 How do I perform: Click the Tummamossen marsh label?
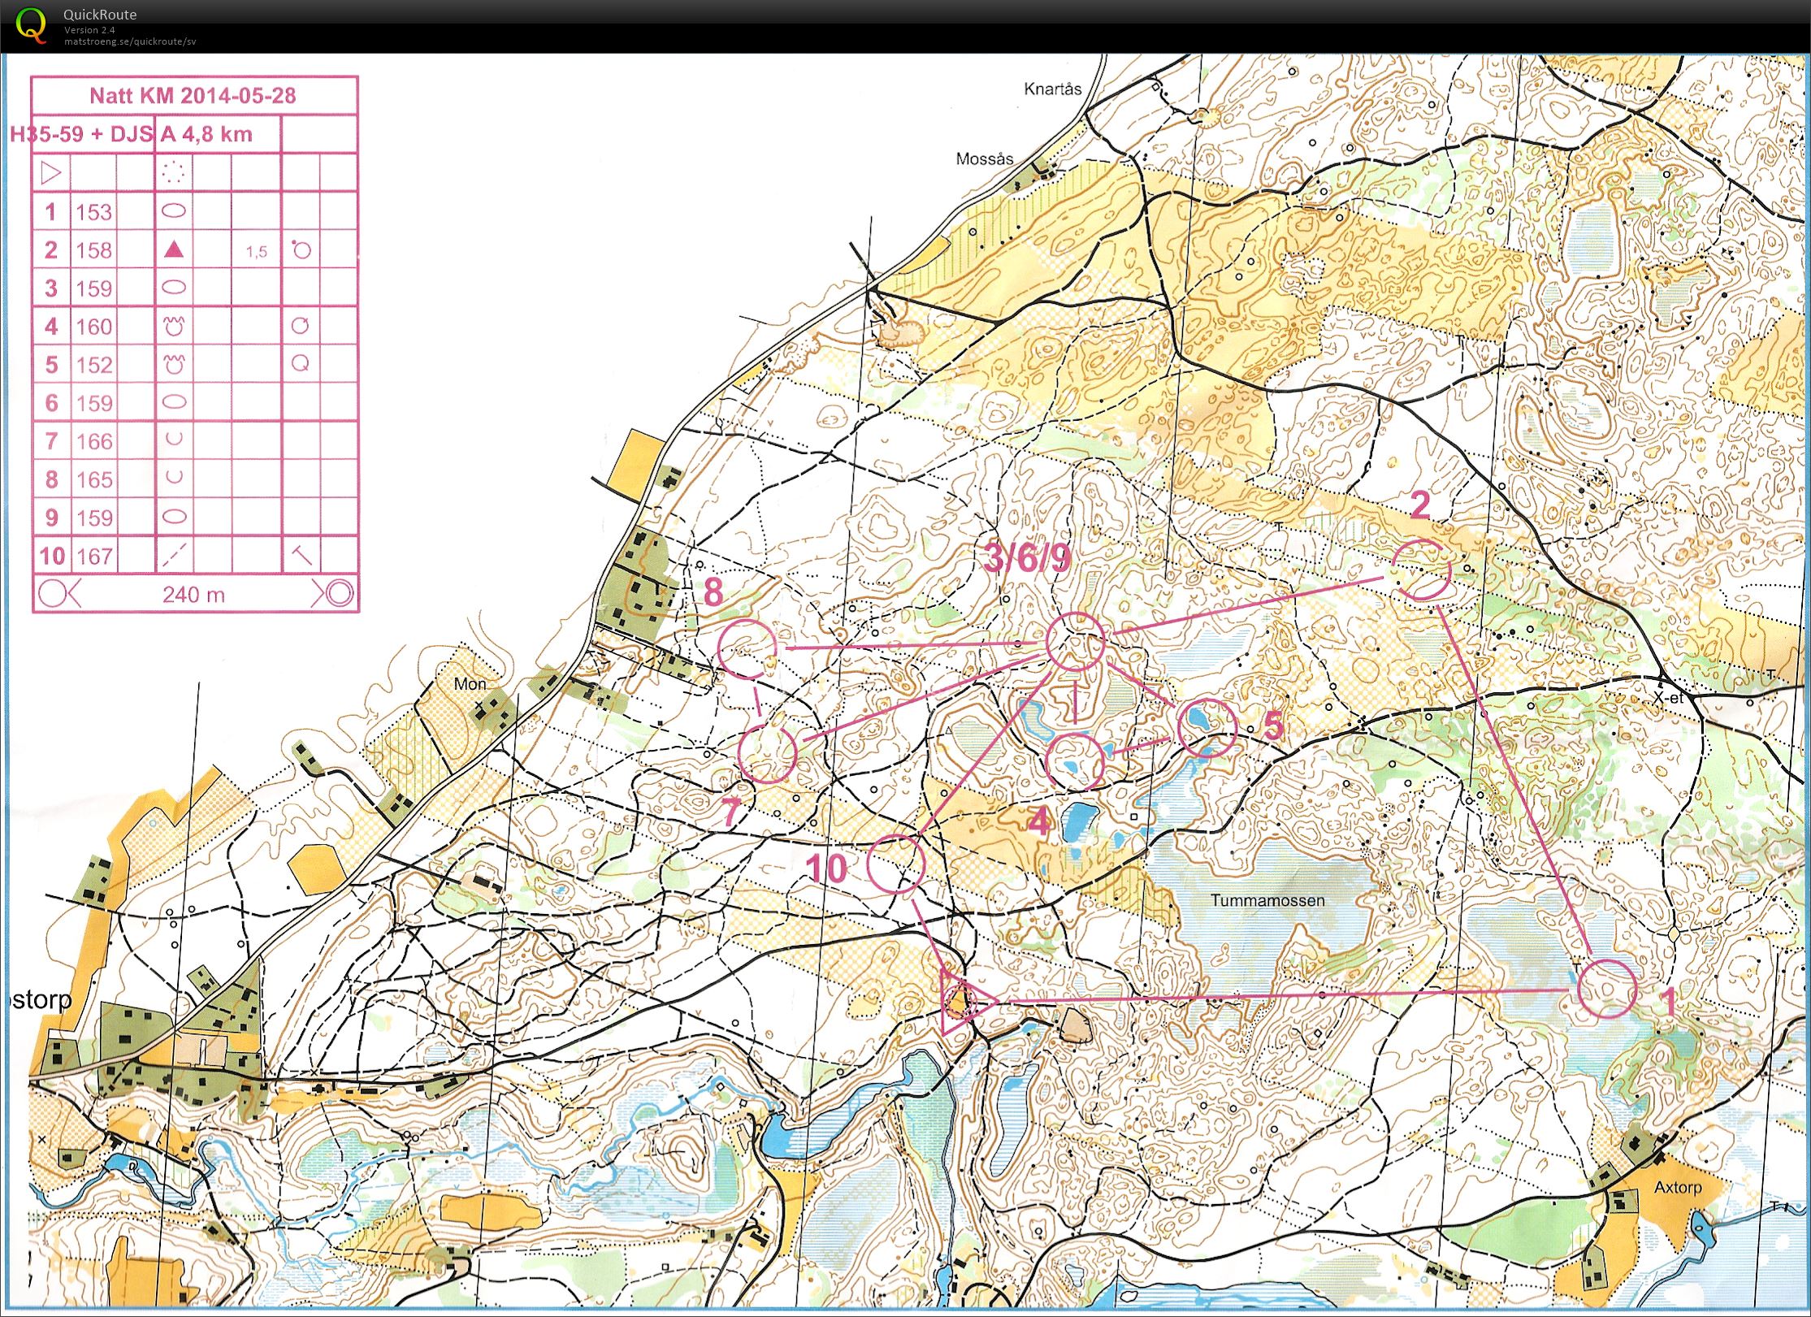pos(1267,900)
